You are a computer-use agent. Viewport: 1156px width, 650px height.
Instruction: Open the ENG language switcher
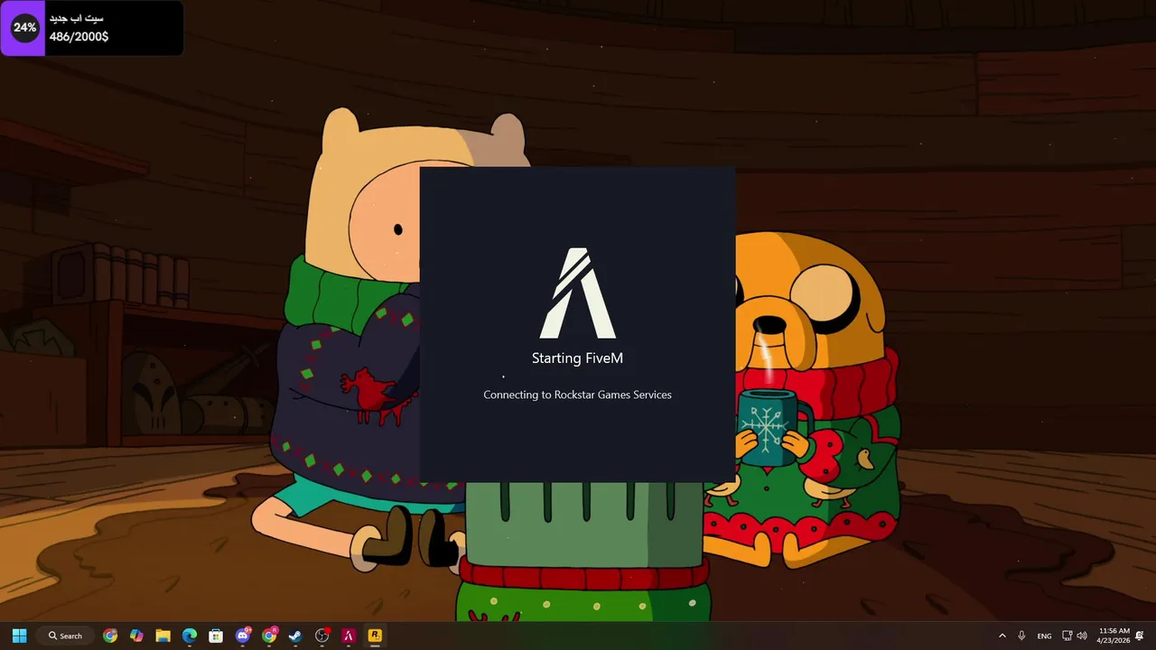(1044, 636)
